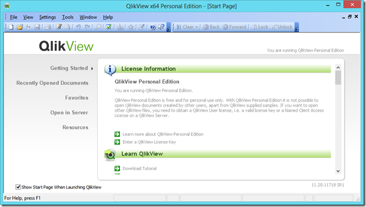Open the Edit Script pencil icon

(x=59, y=27)
